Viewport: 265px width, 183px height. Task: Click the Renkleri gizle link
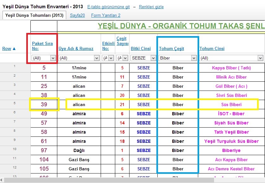pos(151,7)
